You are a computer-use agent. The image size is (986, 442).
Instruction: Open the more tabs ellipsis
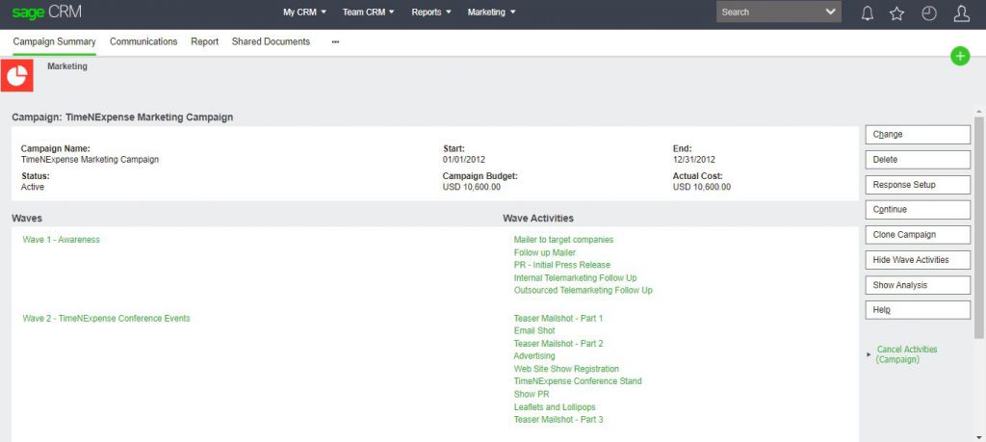click(x=335, y=41)
